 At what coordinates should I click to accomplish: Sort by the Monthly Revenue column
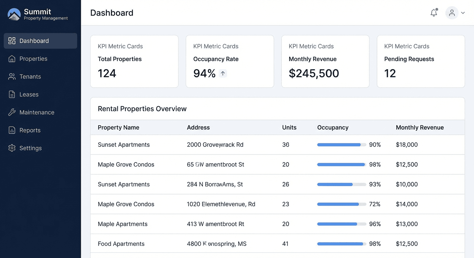point(420,127)
